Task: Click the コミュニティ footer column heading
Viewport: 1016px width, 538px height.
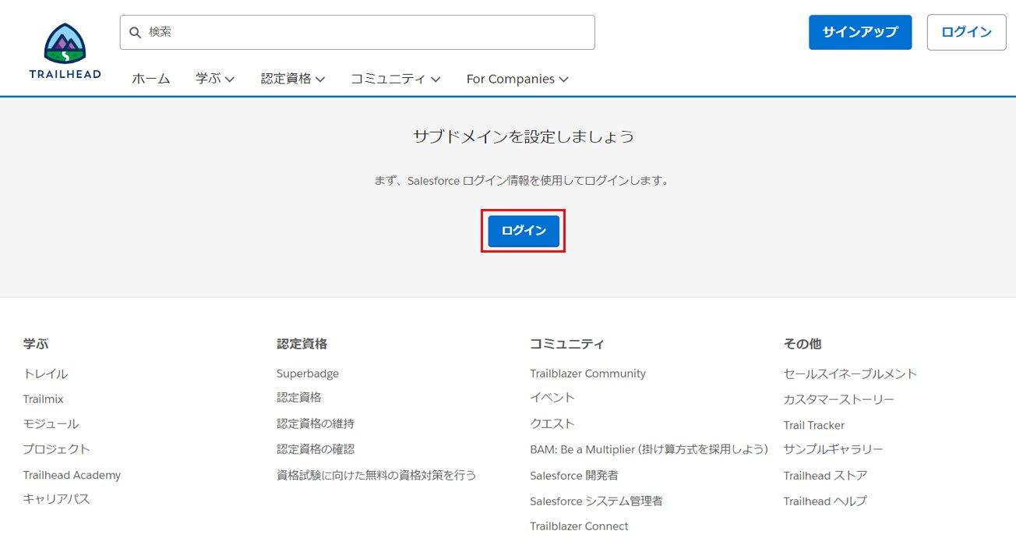Action: (x=567, y=343)
